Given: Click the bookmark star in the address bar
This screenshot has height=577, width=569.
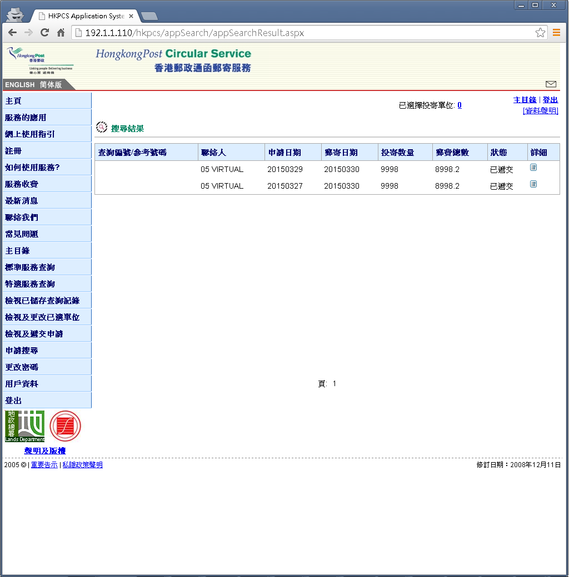Looking at the screenshot, I should pyautogui.click(x=540, y=33).
